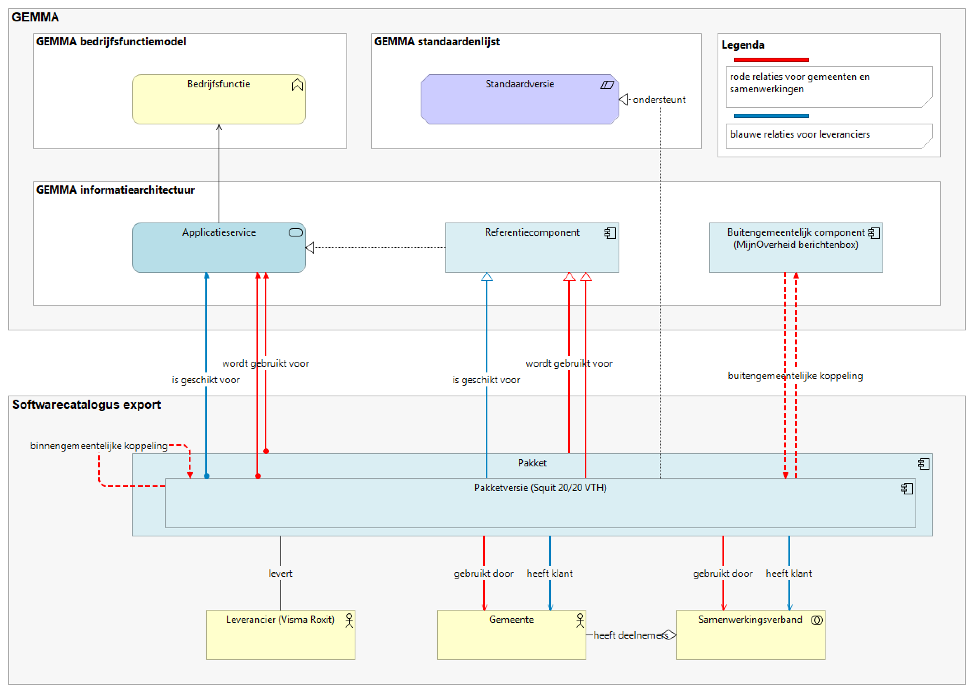Click the Softwarecatalogus export group title
The image size is (974, 693).
87,405
